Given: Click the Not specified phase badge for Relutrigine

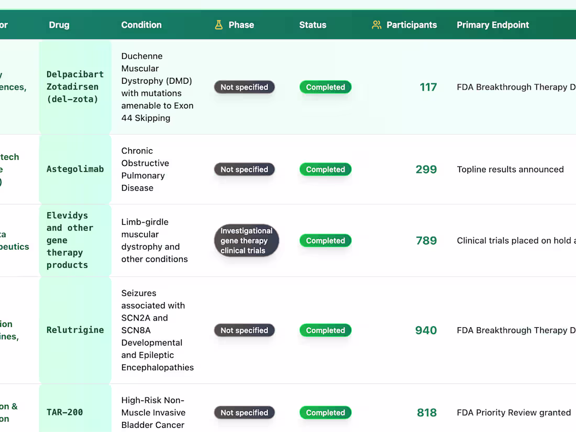Looking at the screenshot, I should [244, 330].
